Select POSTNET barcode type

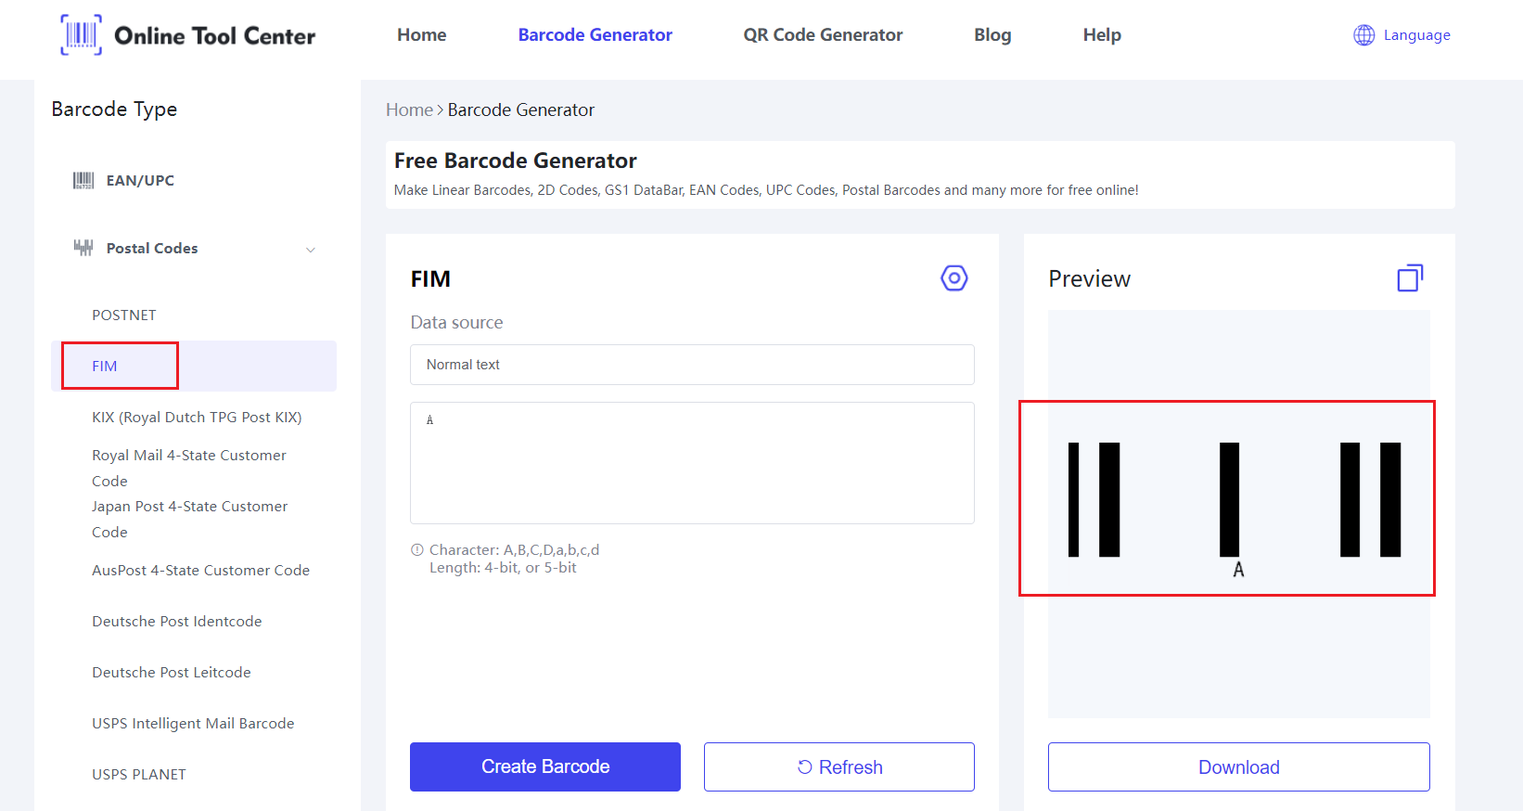point(124,315)
